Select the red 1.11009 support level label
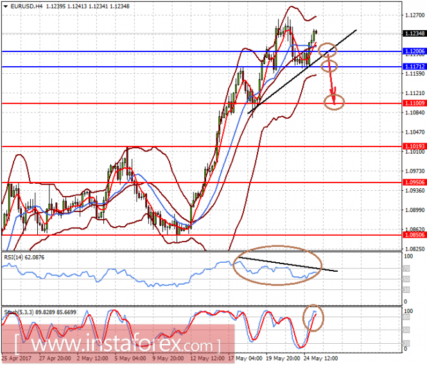Image resolution: width=427 pixels, height=365 pixels. tap(414, 103)
